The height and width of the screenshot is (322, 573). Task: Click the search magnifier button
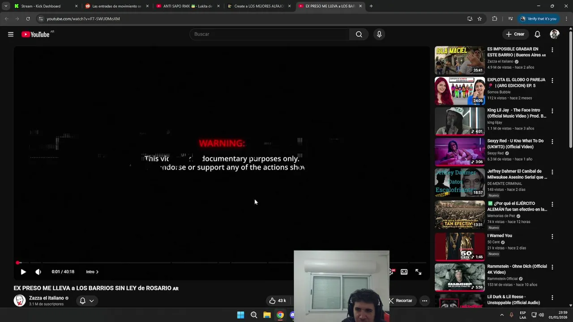359,34
